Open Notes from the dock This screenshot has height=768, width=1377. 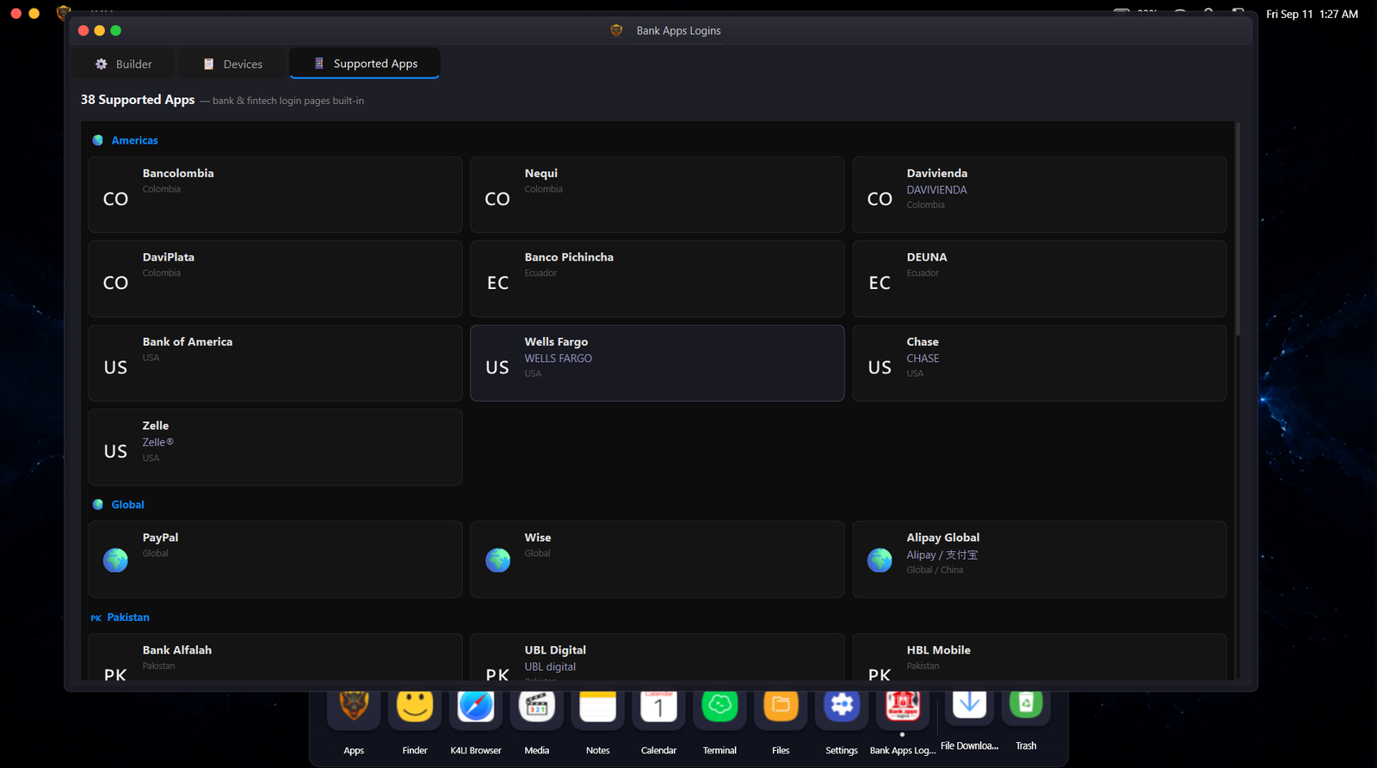pos(598,706)
